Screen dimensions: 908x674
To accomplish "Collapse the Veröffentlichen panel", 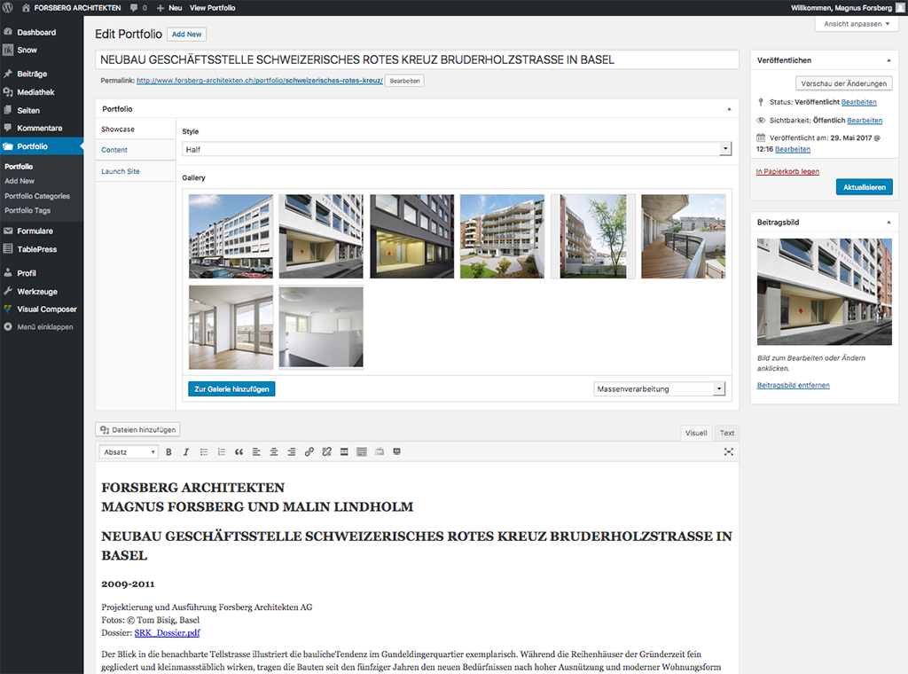I will pos(888,60).
